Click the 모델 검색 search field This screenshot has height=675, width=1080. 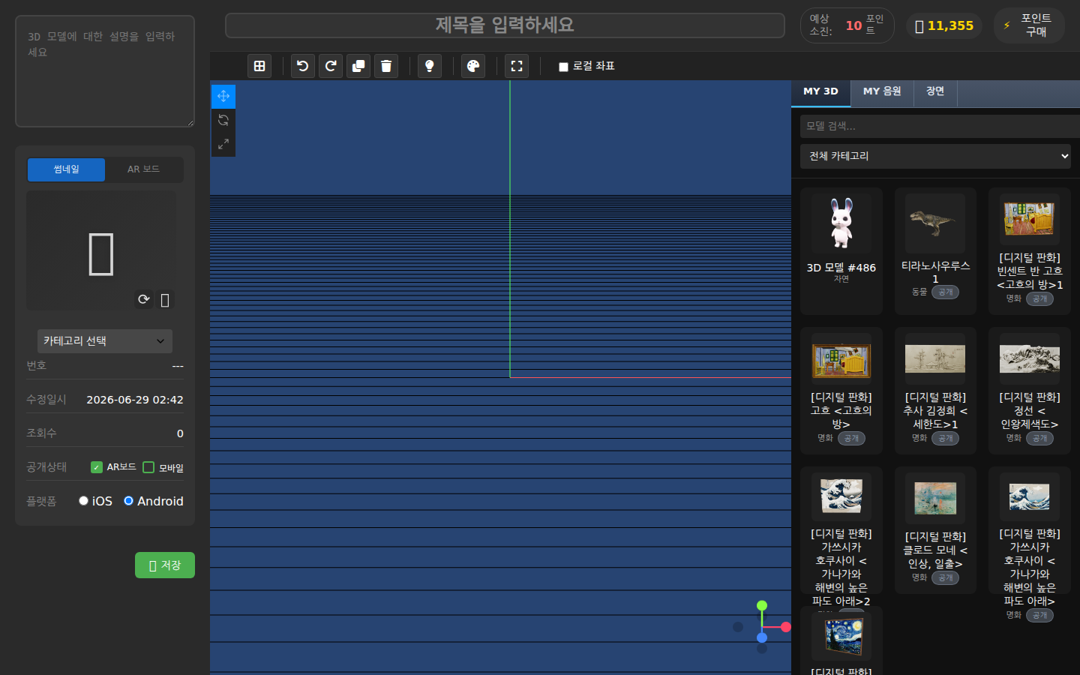(939, 126)
